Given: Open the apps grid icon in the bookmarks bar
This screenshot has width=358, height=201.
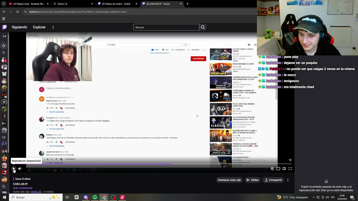Looking at the screenshot, I should [x=4, y=19].
